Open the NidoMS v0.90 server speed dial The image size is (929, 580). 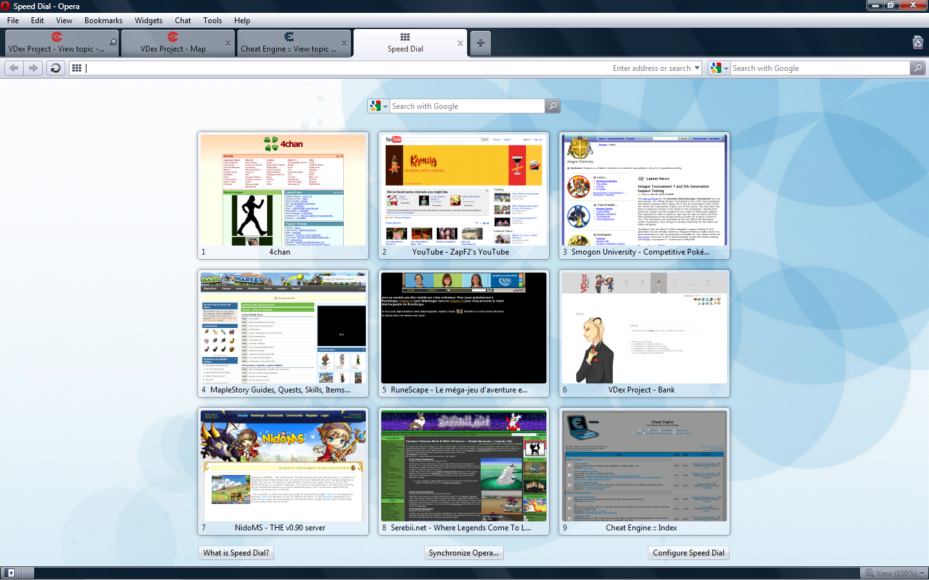283,472
